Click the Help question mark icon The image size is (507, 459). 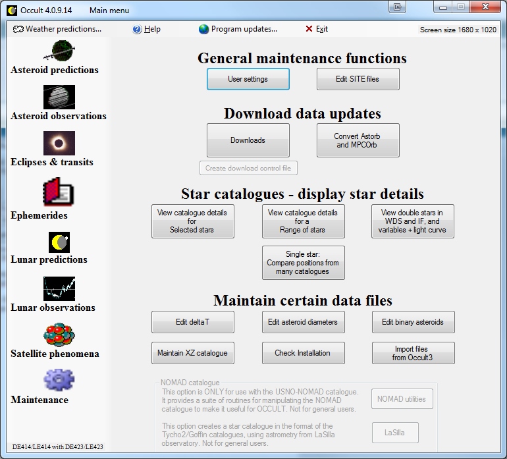coord(137,30)
